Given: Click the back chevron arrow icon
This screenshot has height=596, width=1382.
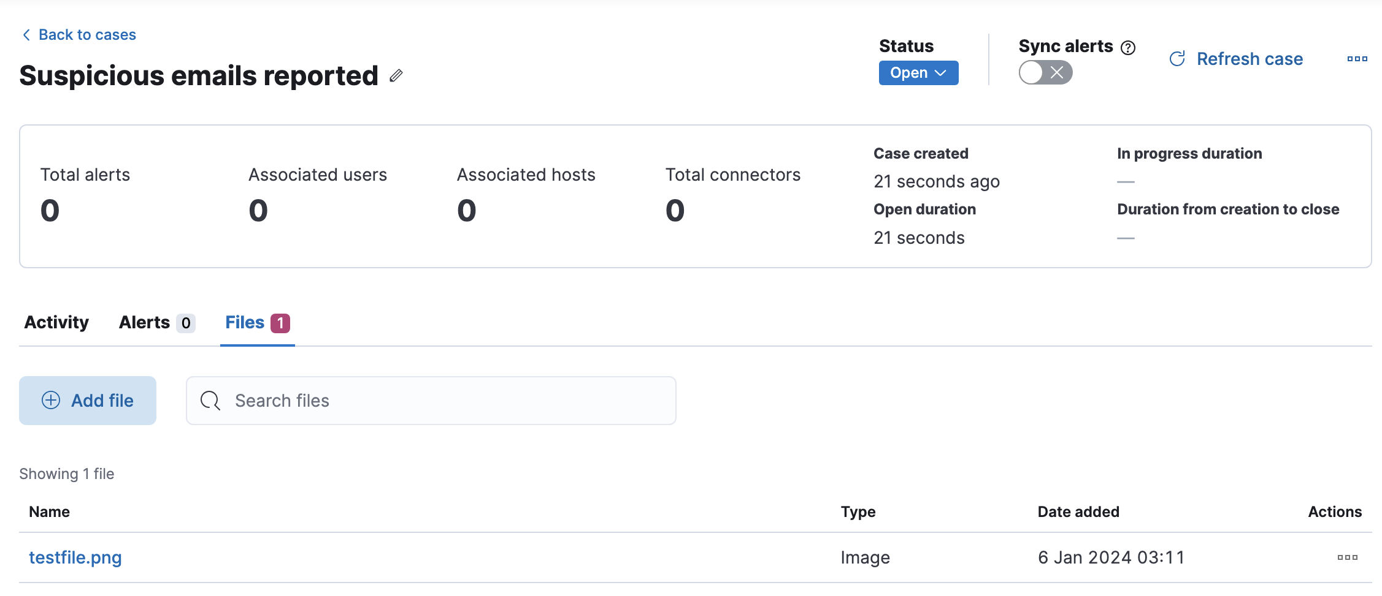Looking at the screenshot, I should (26, 35).
